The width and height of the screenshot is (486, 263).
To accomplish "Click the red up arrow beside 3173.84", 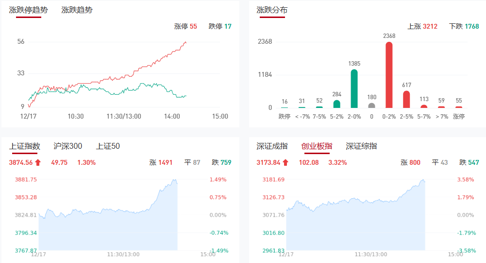I will (x=285, y=162).
